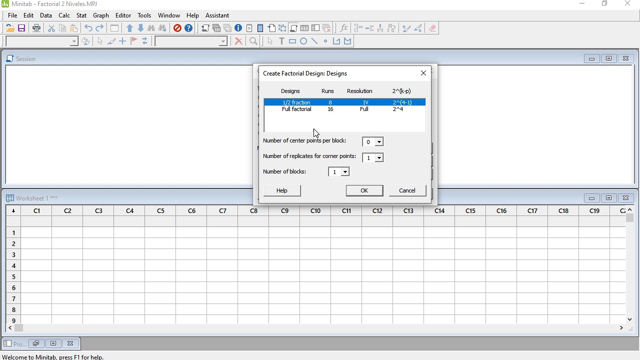Open the Tools menu
The width and height of the screenshot is (640, 360).
click(x=144, y=15)
